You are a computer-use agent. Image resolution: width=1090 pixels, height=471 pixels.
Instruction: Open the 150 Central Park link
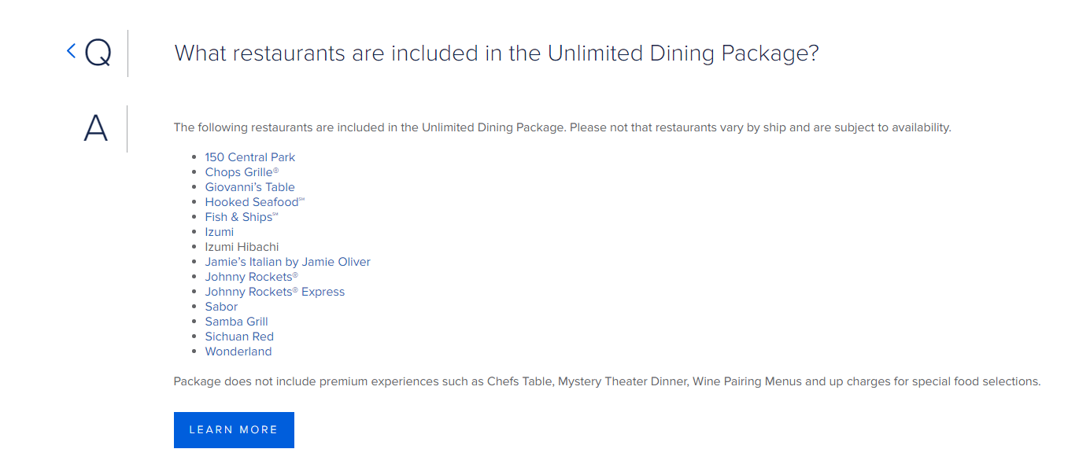[x=250, y=157]
